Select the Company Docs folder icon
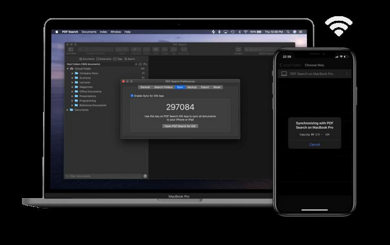Image resolution: width=390 pixels, height=245 pixels. coord(77,73)
